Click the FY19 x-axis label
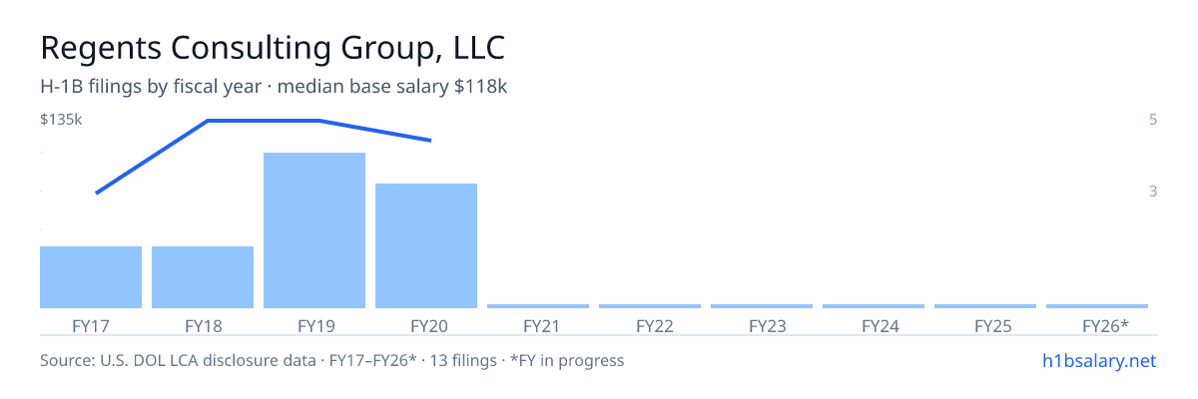The height and width of the screenshot is (399, 1198). click(314, 325)
